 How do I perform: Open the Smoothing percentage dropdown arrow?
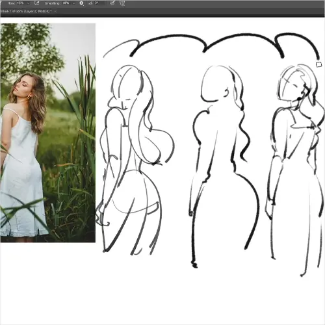point(74,3)
